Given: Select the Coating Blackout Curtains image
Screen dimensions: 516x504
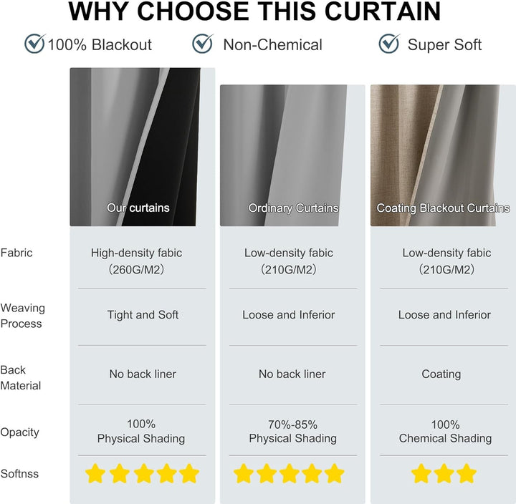Looking at the screenshot, I should [x=436, y=155].
